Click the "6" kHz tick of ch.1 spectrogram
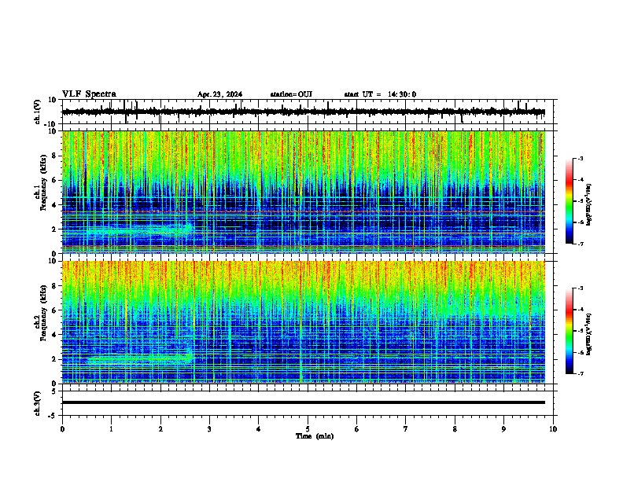 coord(54,181)
